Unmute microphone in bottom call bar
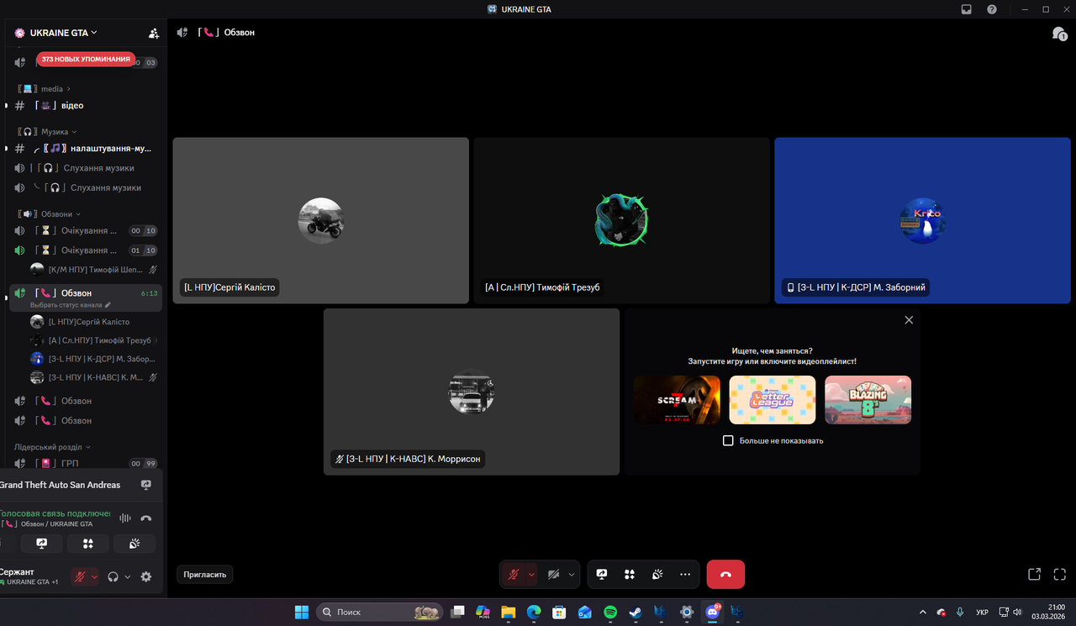The width and height of the screenshot is (1076, 626). tap(513, 575)
